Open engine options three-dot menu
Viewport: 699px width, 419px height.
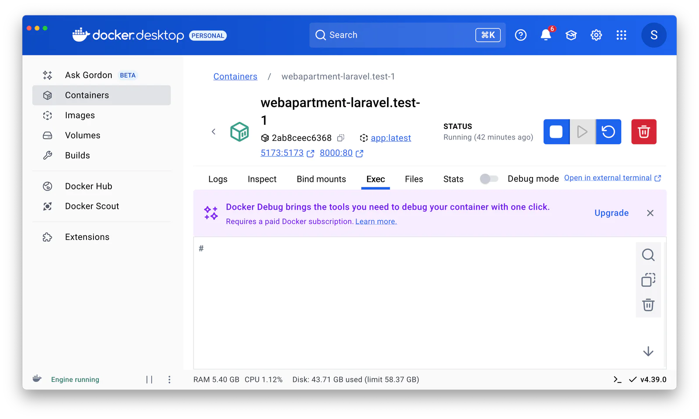point(170,380)
